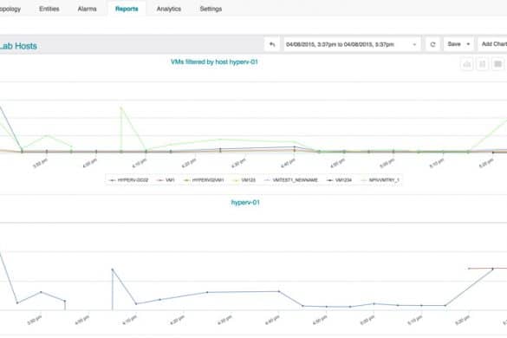Toggle the VM1 legend series

(166, 180)
